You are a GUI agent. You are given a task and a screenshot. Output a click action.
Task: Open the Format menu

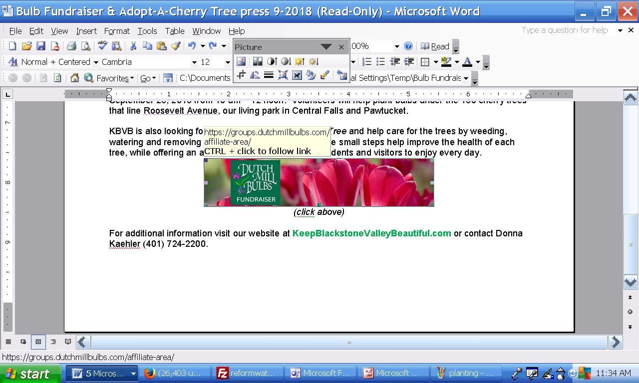[x=117, y=31]
